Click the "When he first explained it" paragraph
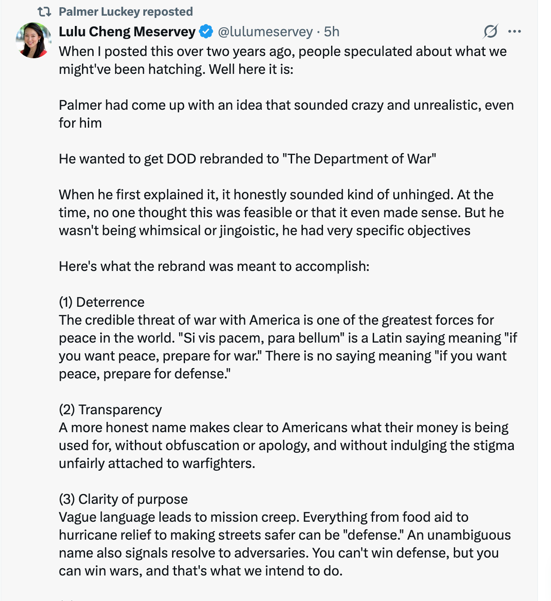This screenshot has height=601, width=551. click(281, 212)
